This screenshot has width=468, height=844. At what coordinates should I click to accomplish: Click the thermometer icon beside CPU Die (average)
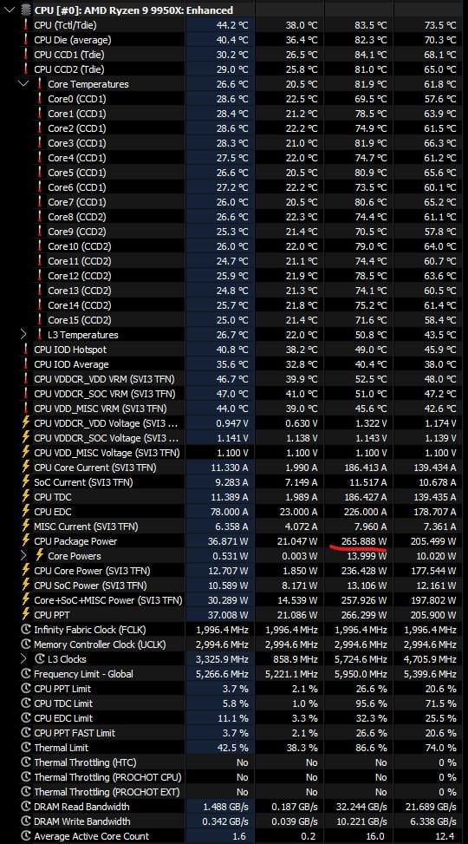click(x=25, y=40)
